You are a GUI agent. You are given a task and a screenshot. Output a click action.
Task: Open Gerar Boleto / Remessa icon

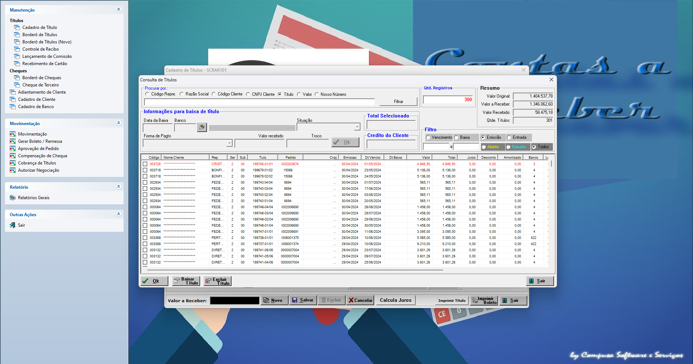[13, 141]
